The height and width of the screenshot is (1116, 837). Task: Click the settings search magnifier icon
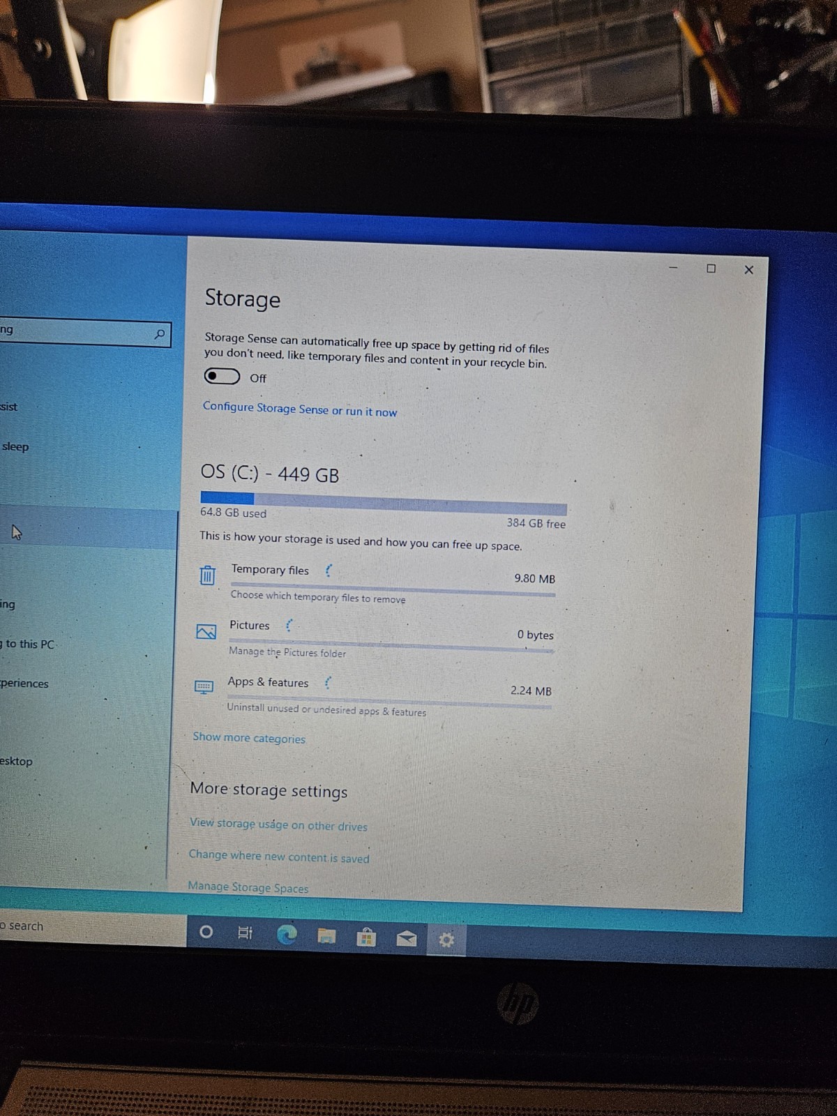(x=160, y=335)
